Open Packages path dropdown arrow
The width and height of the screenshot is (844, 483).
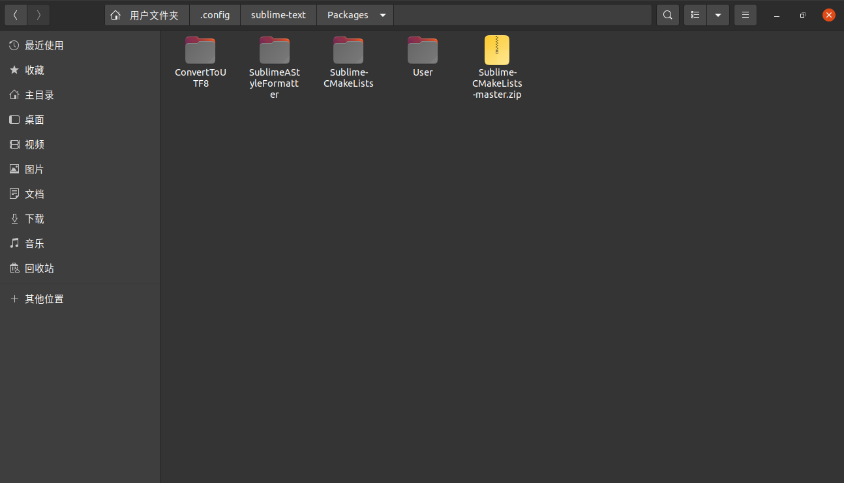[x=383, y=15]
